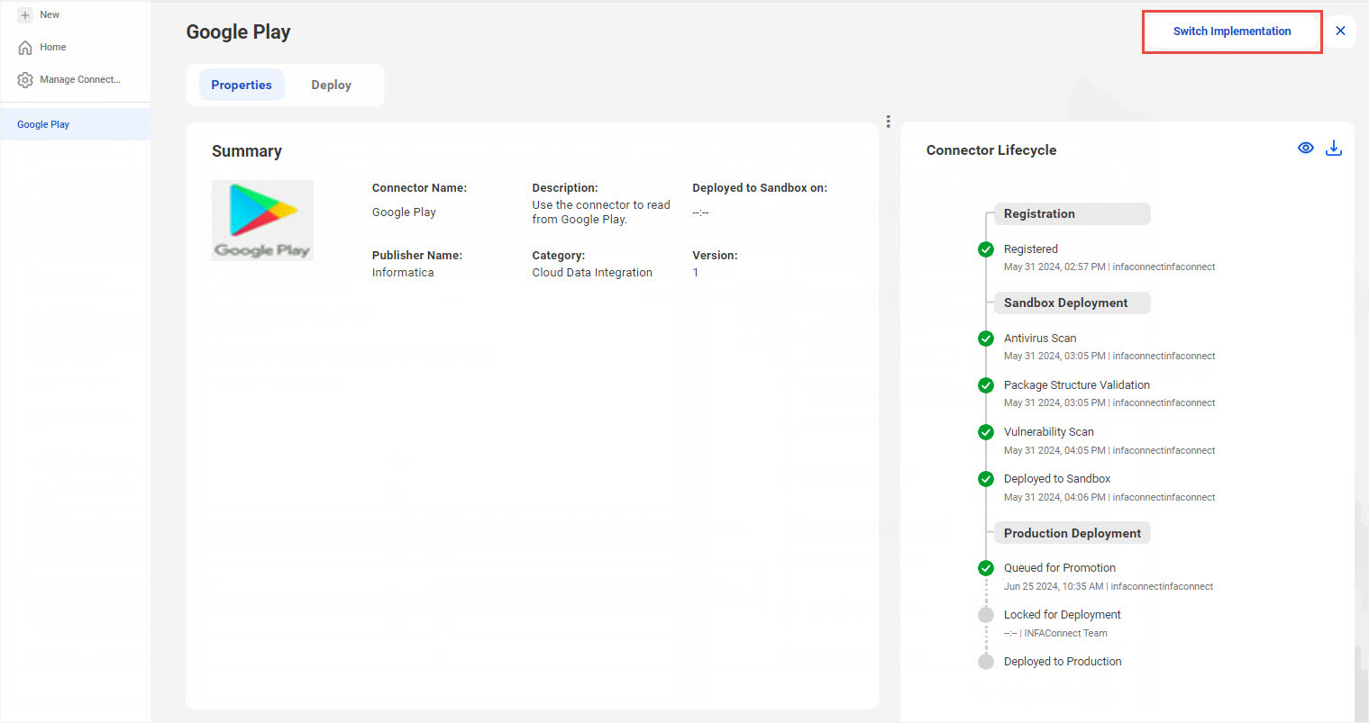The image size is (1369, 723).
Task: Click the Vulnerability Scan check icon
Action: (x=986, y=432)
